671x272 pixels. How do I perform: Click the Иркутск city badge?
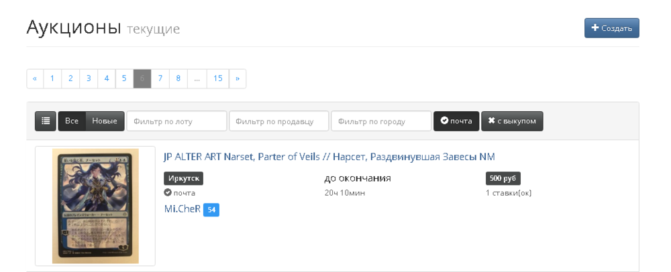(x=183, y=178)
